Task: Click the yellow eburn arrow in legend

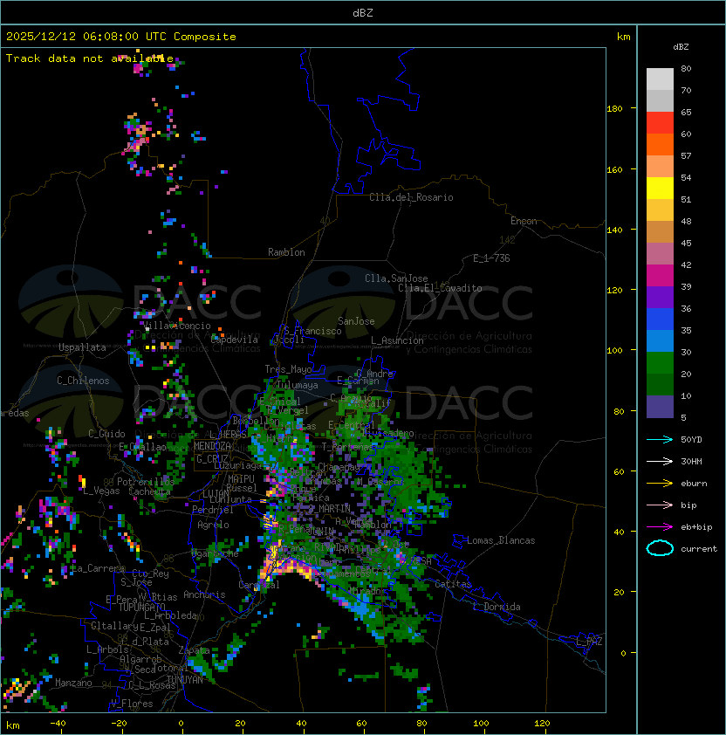Action: tap(660, 483)
